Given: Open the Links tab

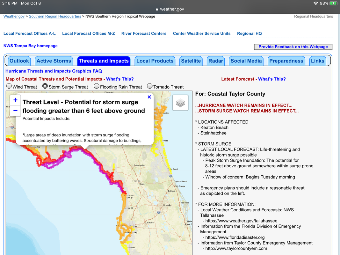Looking at the screenshot, I should click(317, 61).
